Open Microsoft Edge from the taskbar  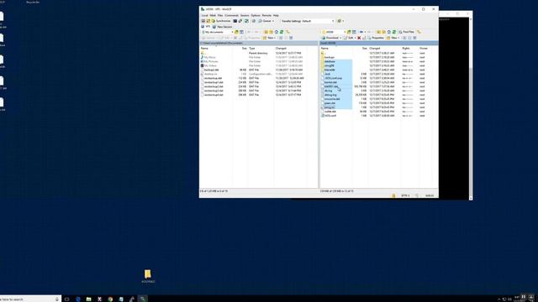[78, 299]
